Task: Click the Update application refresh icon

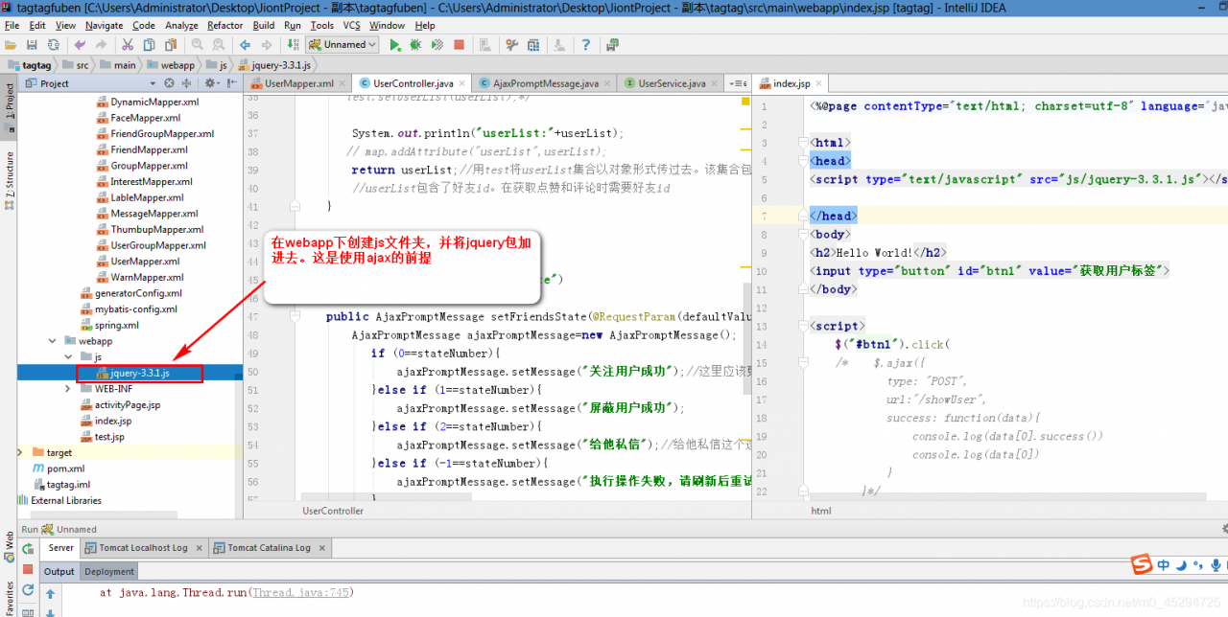Action: click(28, 591)
